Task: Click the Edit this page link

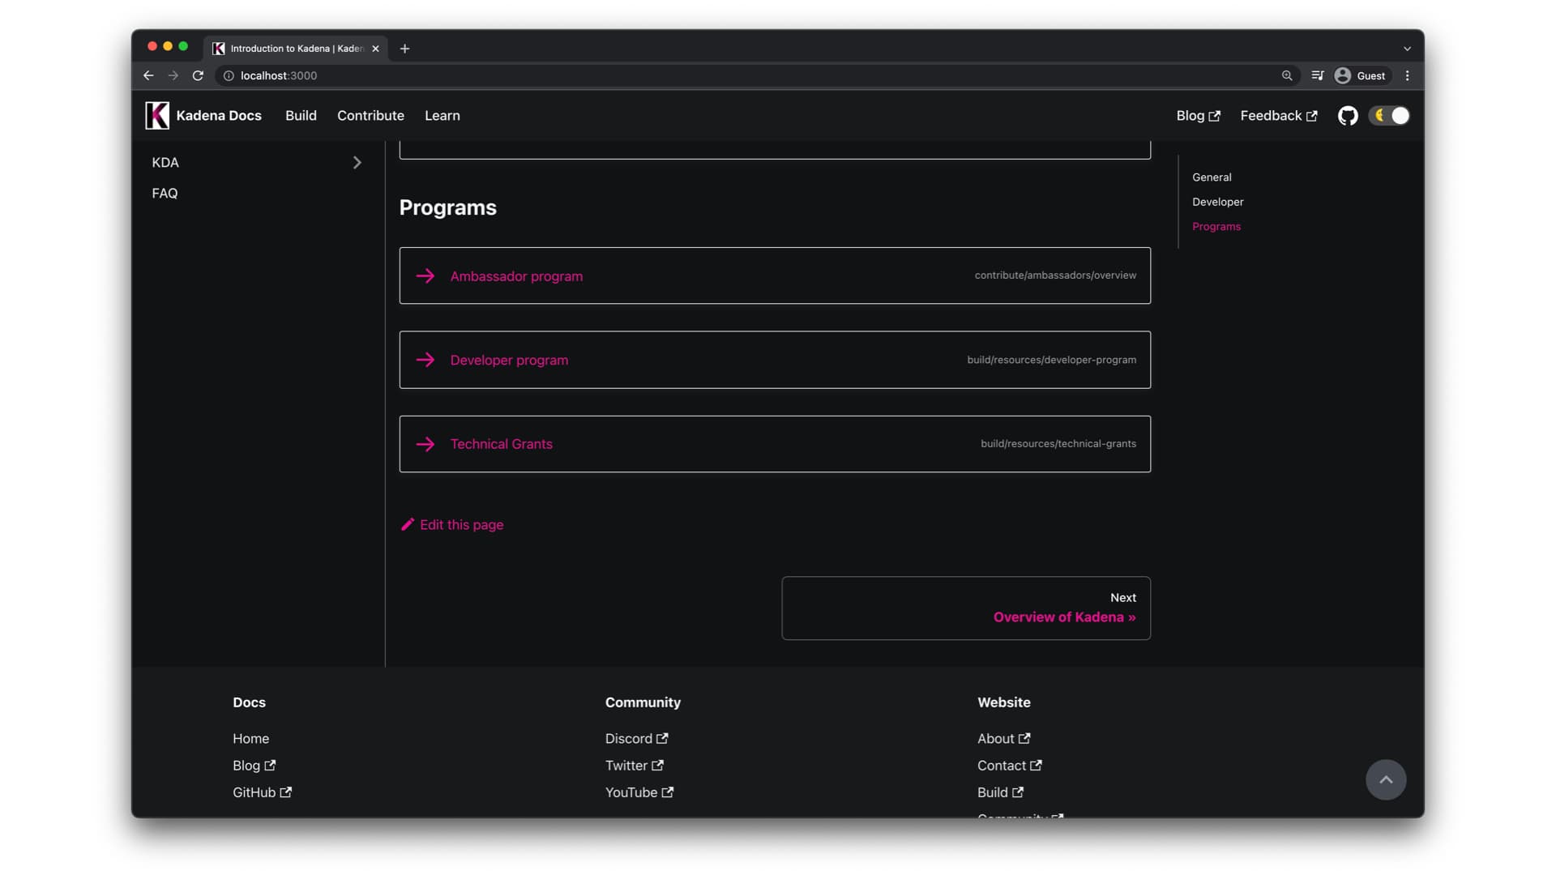Action: [452, 525]
